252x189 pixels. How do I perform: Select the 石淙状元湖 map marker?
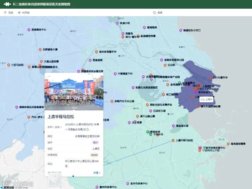click(151, 111)
